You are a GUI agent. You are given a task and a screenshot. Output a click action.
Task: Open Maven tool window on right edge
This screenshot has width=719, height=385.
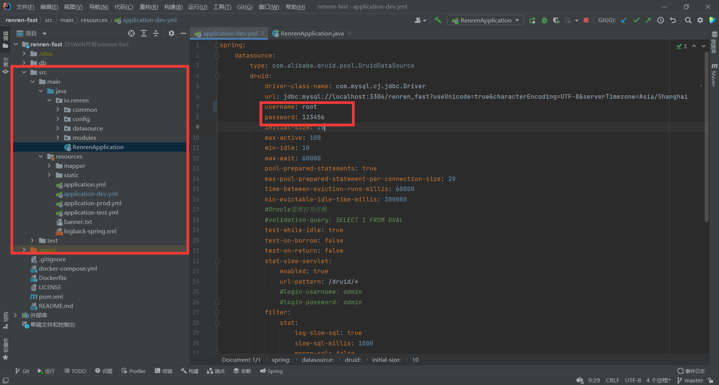pyautogui.click(x=714, y=75)
